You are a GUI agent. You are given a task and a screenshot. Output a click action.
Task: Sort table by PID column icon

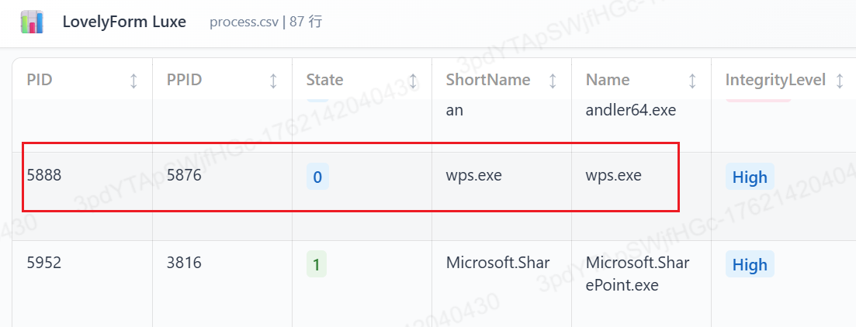click(x=133, y=81)
